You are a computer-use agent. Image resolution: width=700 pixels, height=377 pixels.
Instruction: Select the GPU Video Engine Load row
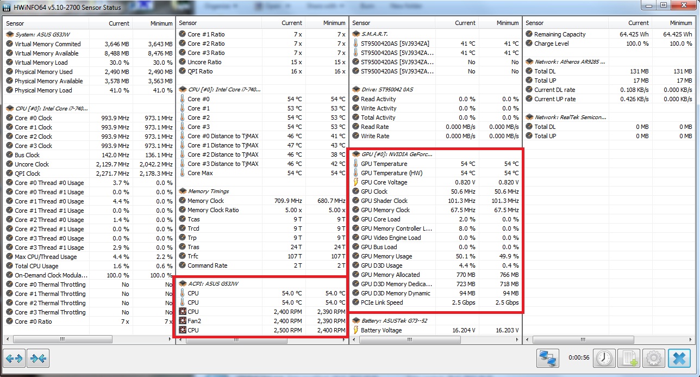(436, 238)
